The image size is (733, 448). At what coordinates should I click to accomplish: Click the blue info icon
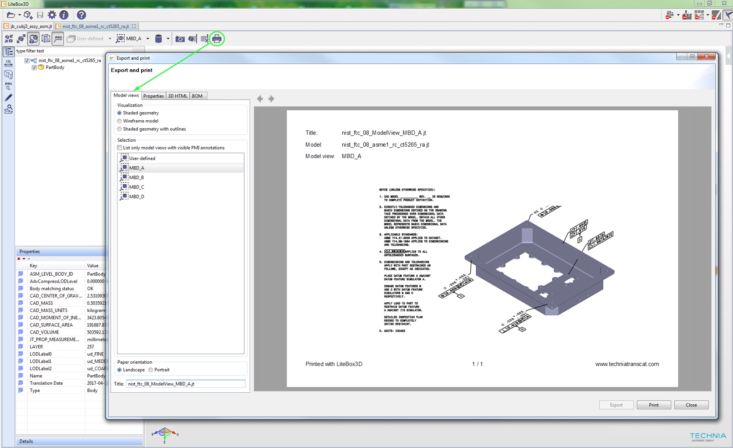pyautogui.click(x=64, y=15)
